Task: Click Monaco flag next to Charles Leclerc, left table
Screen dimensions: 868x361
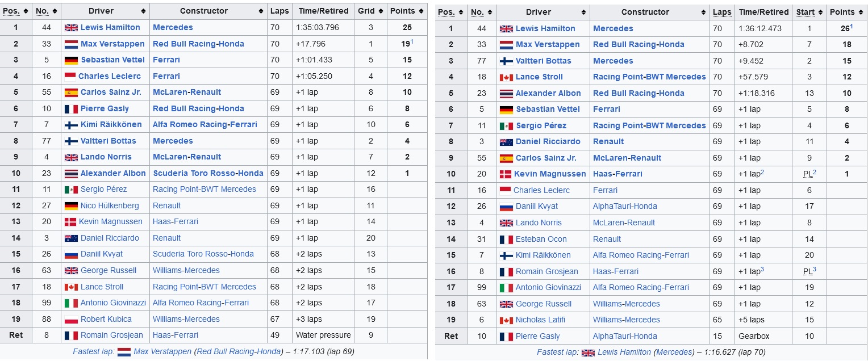Action: coord(70,76)
